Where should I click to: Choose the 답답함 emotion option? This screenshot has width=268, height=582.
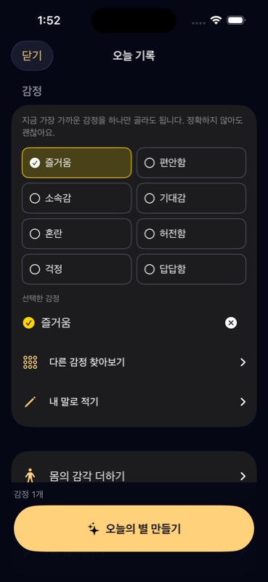191,269
